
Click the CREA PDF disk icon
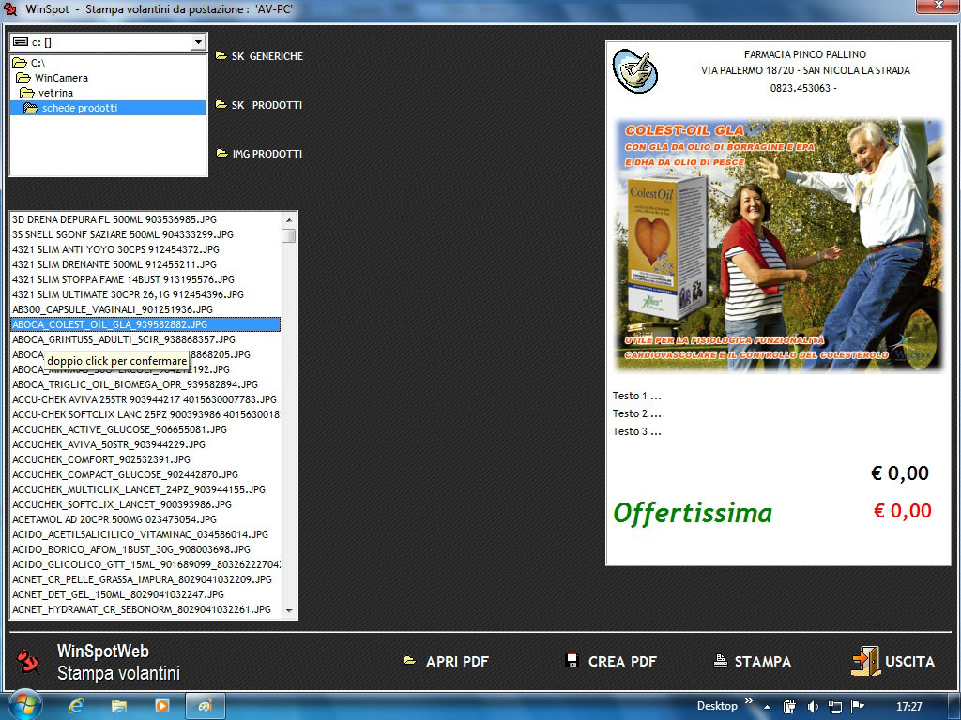572,661
